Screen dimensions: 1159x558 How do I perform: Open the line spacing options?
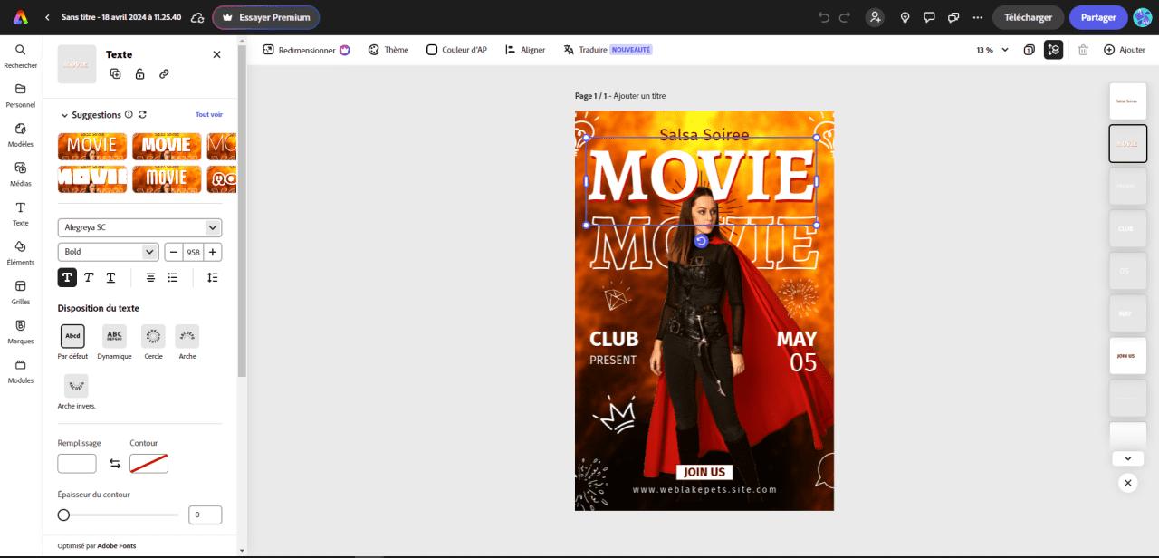(213, 277)
